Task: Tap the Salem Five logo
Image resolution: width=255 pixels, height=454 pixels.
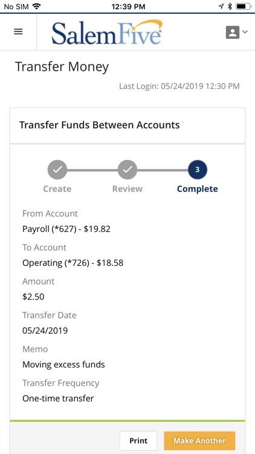Action: 107,32
